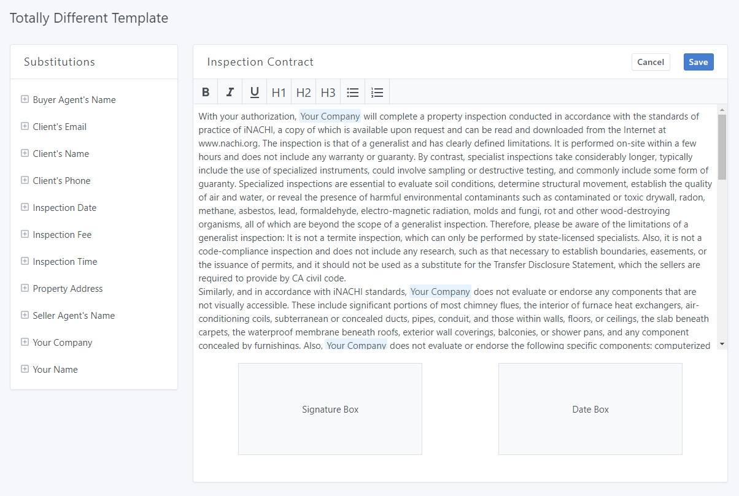Click the first highlighted Your Company tag
739x496 pixels.
[x=330, y=116]
